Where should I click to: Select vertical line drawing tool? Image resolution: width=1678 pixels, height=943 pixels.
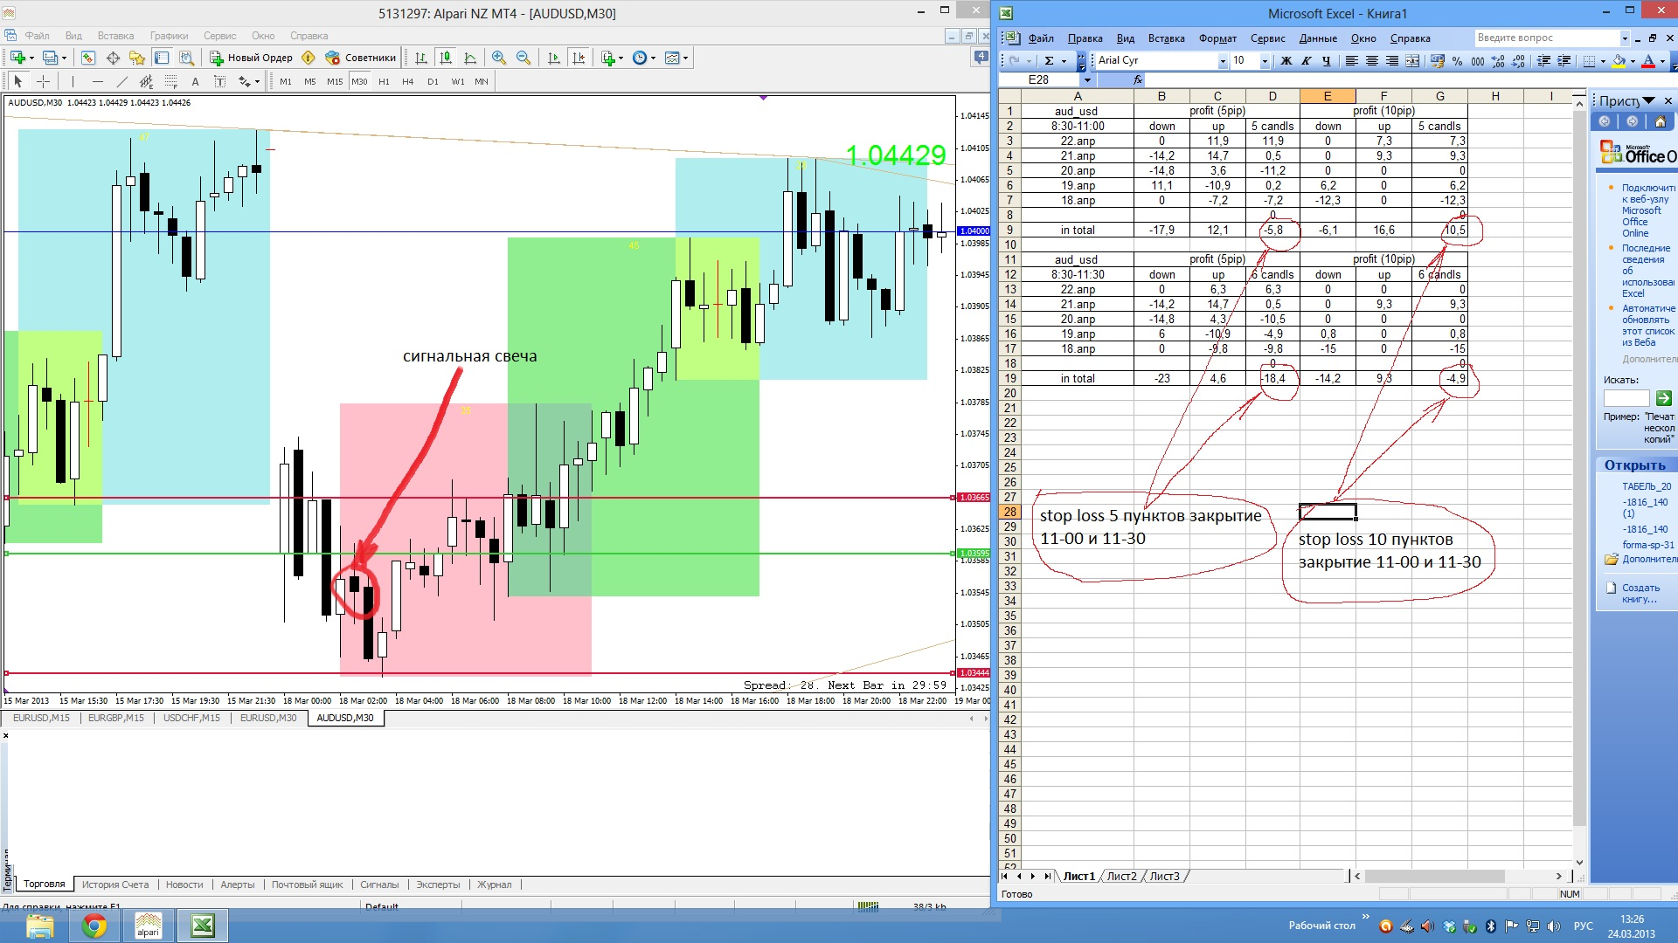tap(73, 81)
